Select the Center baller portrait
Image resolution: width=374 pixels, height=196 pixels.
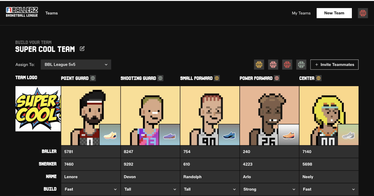point(329,116)
